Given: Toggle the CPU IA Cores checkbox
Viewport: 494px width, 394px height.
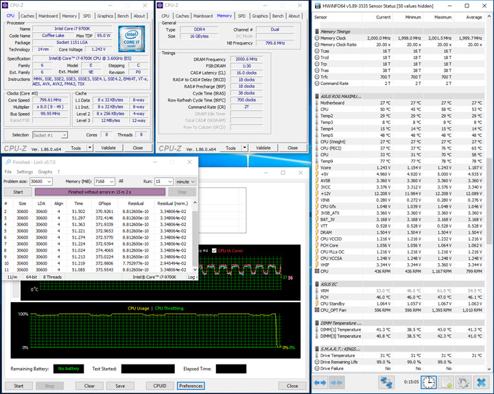Looking at the screenshot, I should pyautogui.click(x=213, y=249).
